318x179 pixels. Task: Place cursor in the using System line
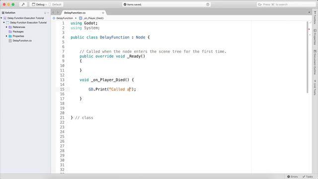click(85, 28)
